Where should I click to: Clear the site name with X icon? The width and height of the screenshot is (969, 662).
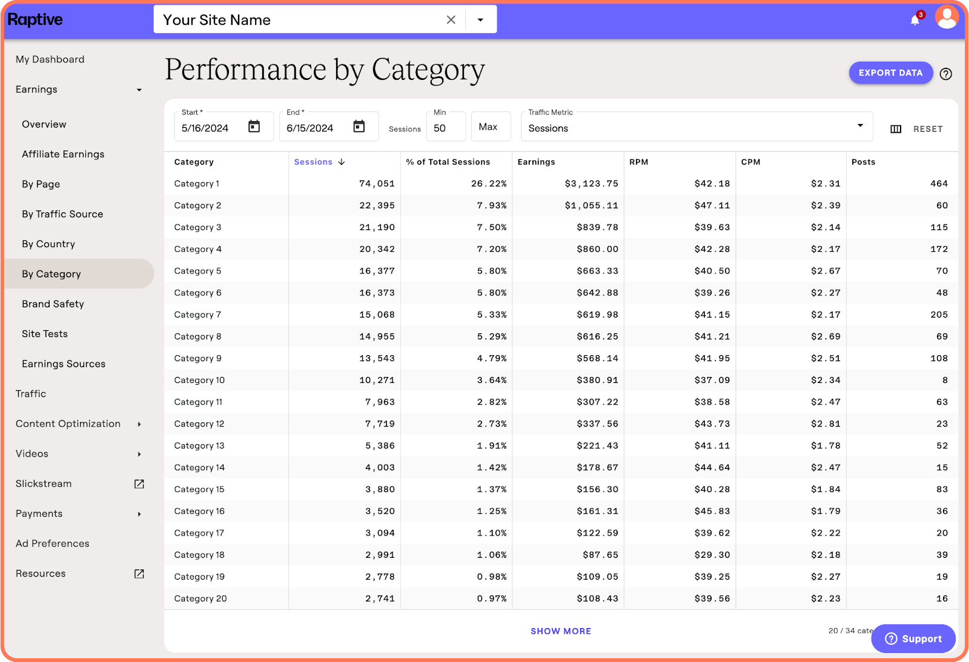coord(451,20)
